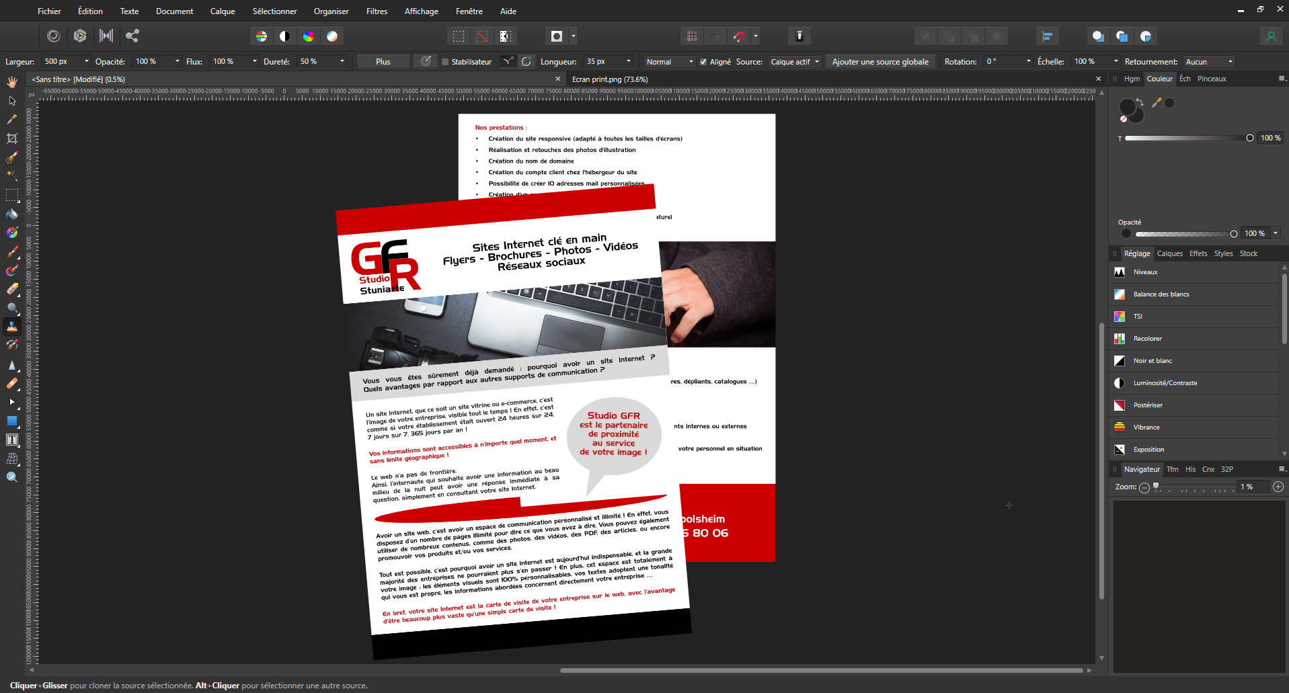Apply Auto Colours rainbow circle icon
The height and width of the screenshot is (693, 1289).
(309, 36)
